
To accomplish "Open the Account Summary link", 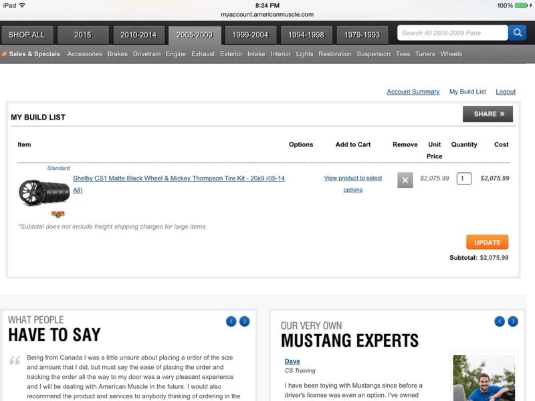I will (413, 92).
